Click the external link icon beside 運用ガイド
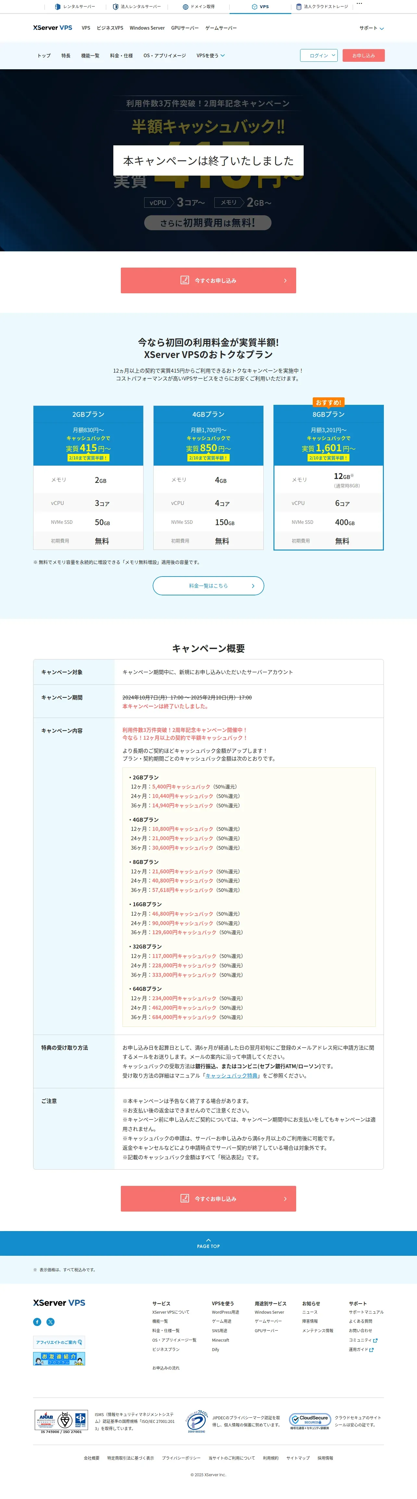The width and height of the screenshot is (417, 1499). pos(371,1349)
